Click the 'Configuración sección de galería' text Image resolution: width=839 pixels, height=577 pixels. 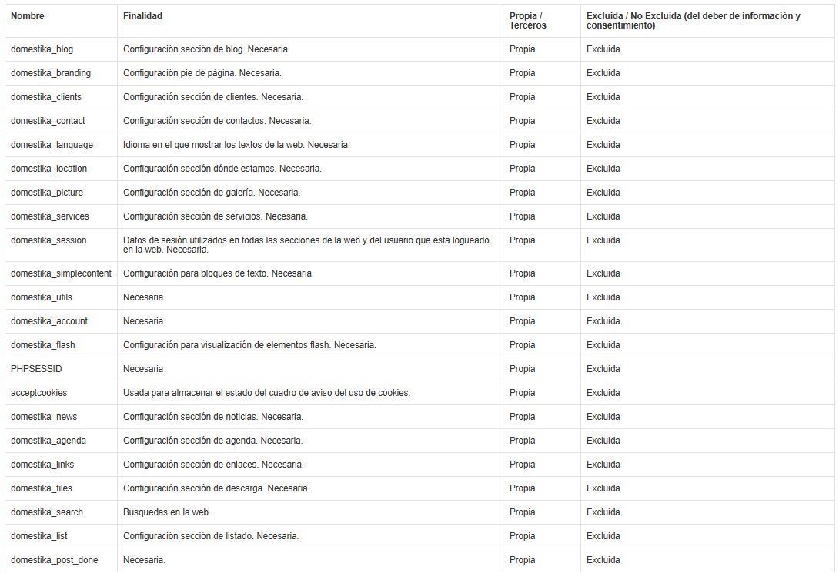click(212, 193)
